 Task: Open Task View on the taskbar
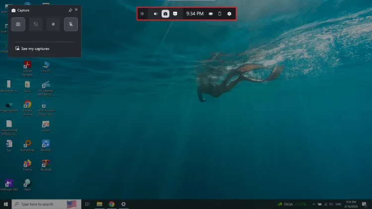[x=87, y=204]
